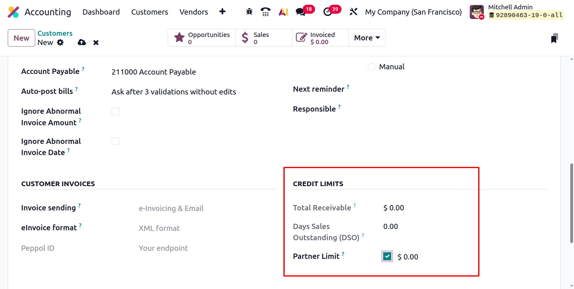The image size is (574, 289).
Task: Discard changes with the X icon
Action: [x=96, y=43]
